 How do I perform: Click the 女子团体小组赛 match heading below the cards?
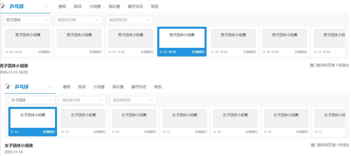point(19,146)
